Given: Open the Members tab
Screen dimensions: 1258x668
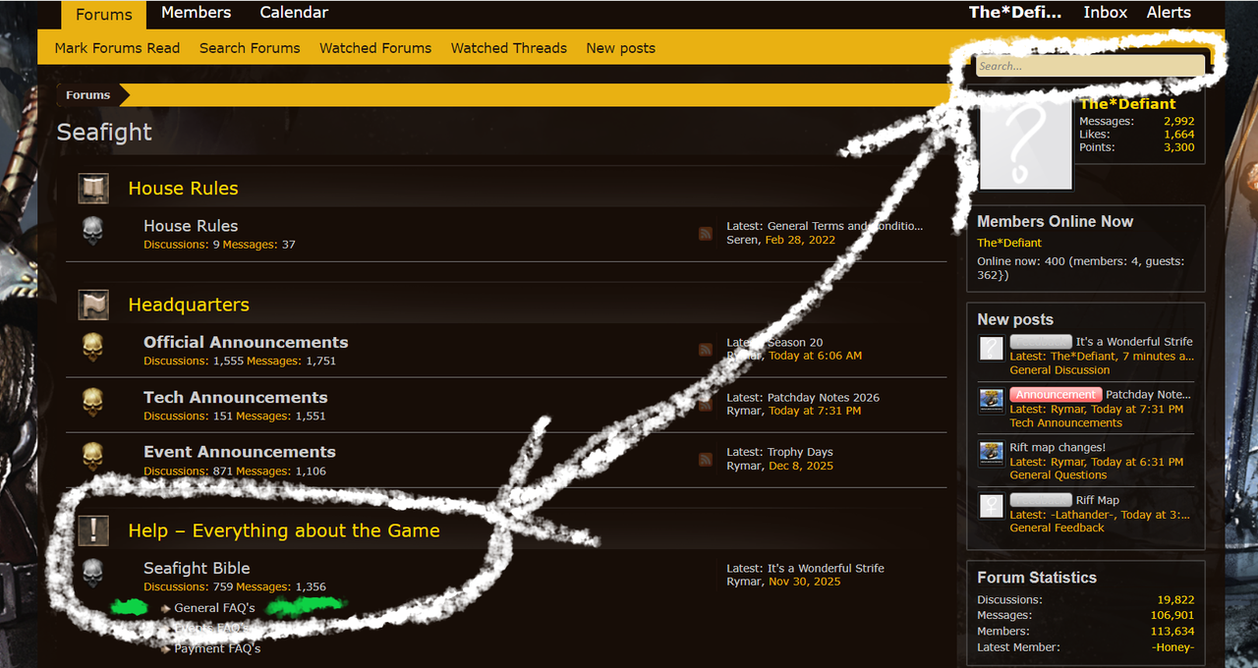Looking at the screenshot, I should [197, 13].
